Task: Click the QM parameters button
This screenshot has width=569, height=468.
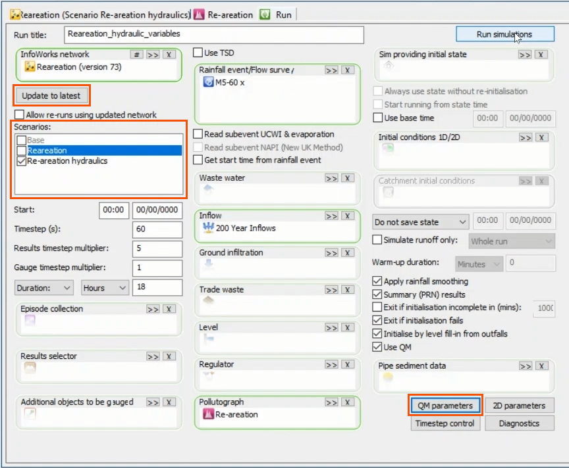Action: (x=445, y=405)
